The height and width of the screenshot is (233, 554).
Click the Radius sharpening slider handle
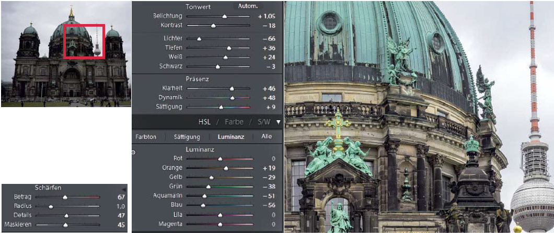point(51,206)
